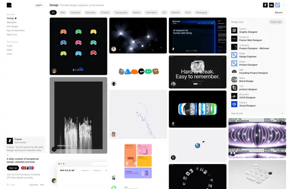Filter by the Web category

tap(63, 13)
